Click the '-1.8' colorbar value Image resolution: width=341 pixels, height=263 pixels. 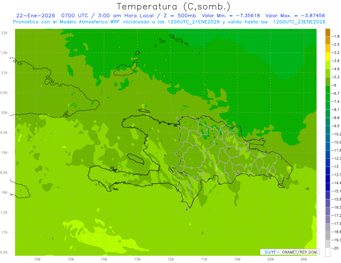pos(336,36)
